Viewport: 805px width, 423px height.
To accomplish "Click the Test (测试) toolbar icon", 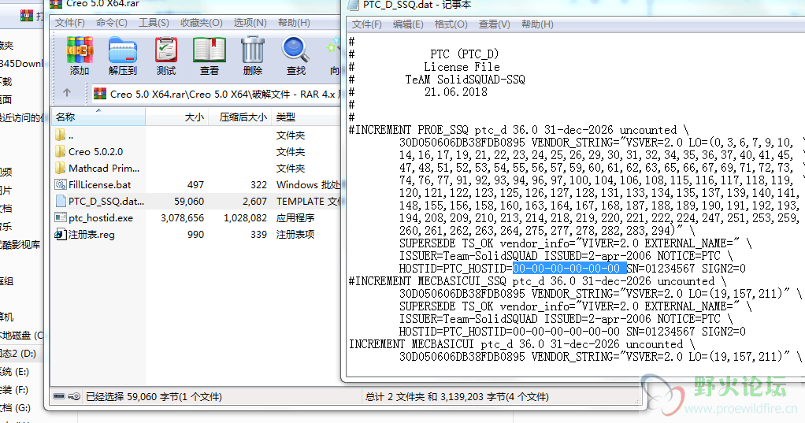I will click(x=166, y=50).
